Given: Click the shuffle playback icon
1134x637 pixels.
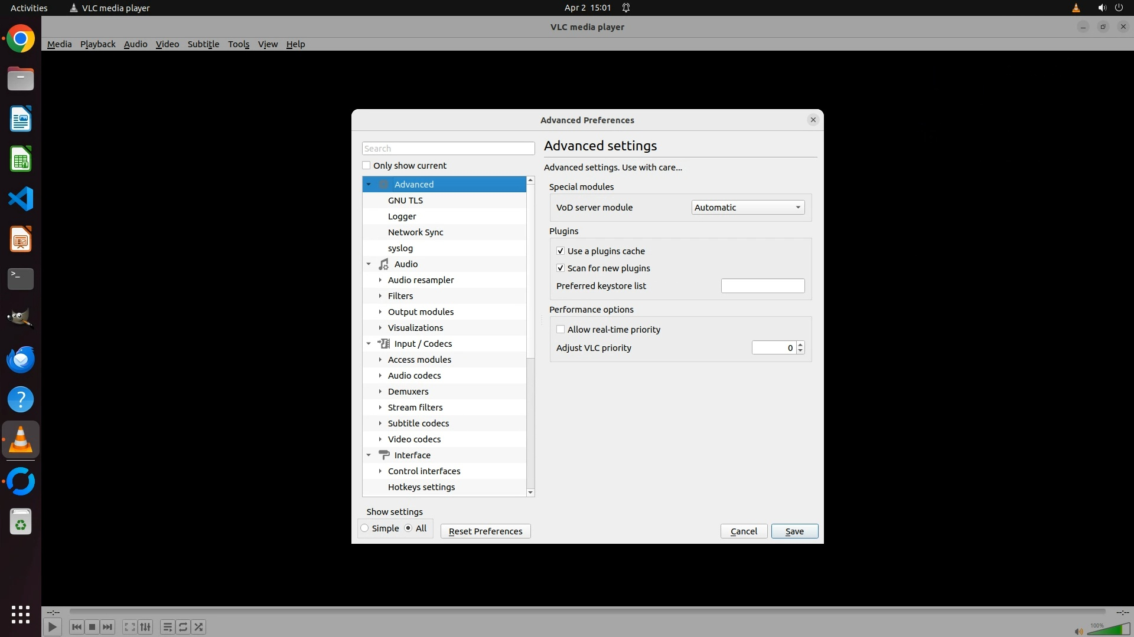Looking at the screenshot, I should pos(199,627).
